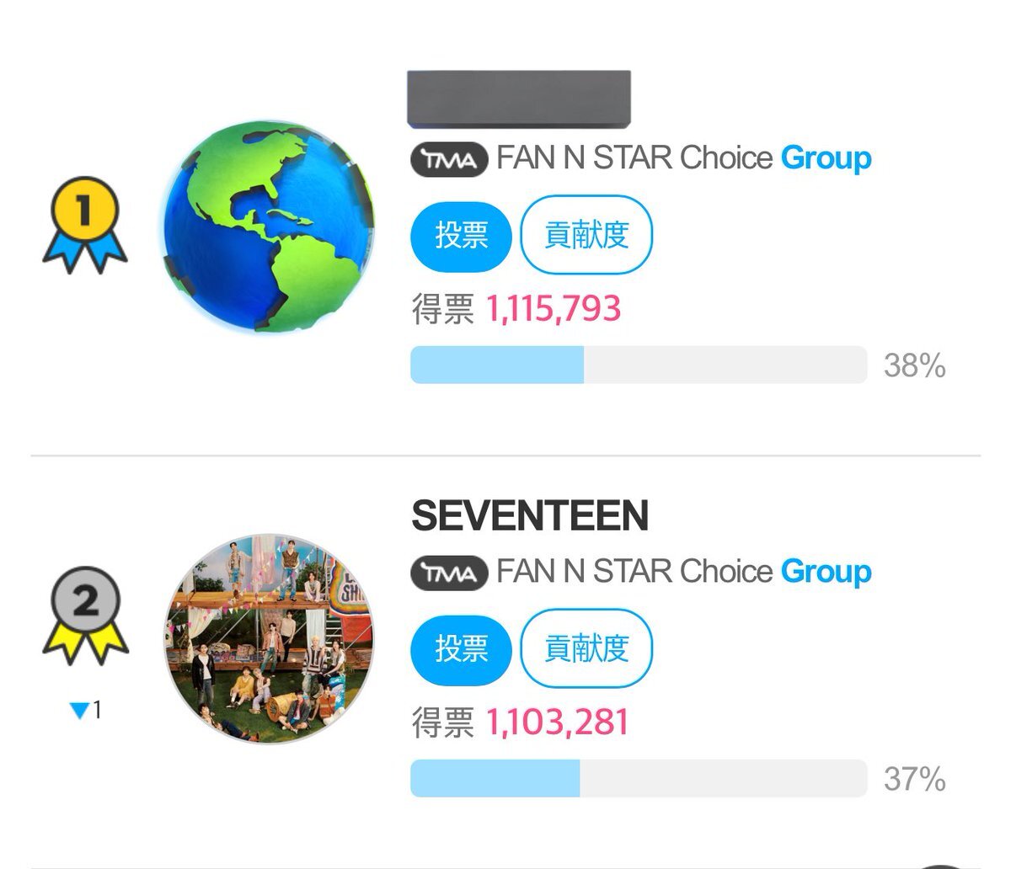Click the TMA badge under SEVENTEEN

[449, 573]
